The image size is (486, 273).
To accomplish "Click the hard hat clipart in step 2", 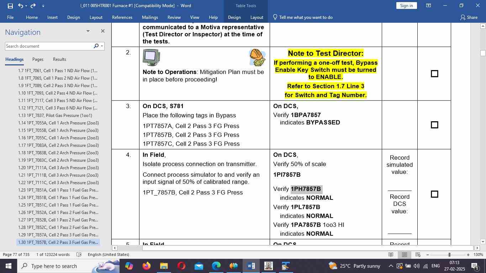I will [x=257, y=58].
